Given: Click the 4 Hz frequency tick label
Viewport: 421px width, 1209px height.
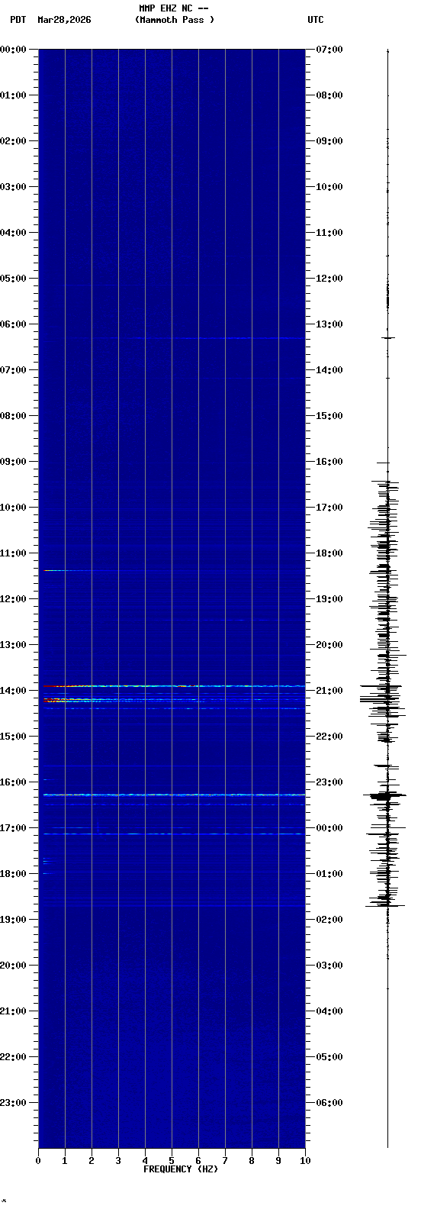Looking at the screenshot, I should tap(145, 1161).
